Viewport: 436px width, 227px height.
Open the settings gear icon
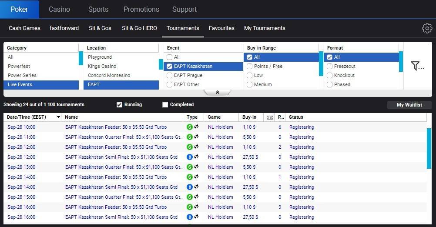[427, 28]
